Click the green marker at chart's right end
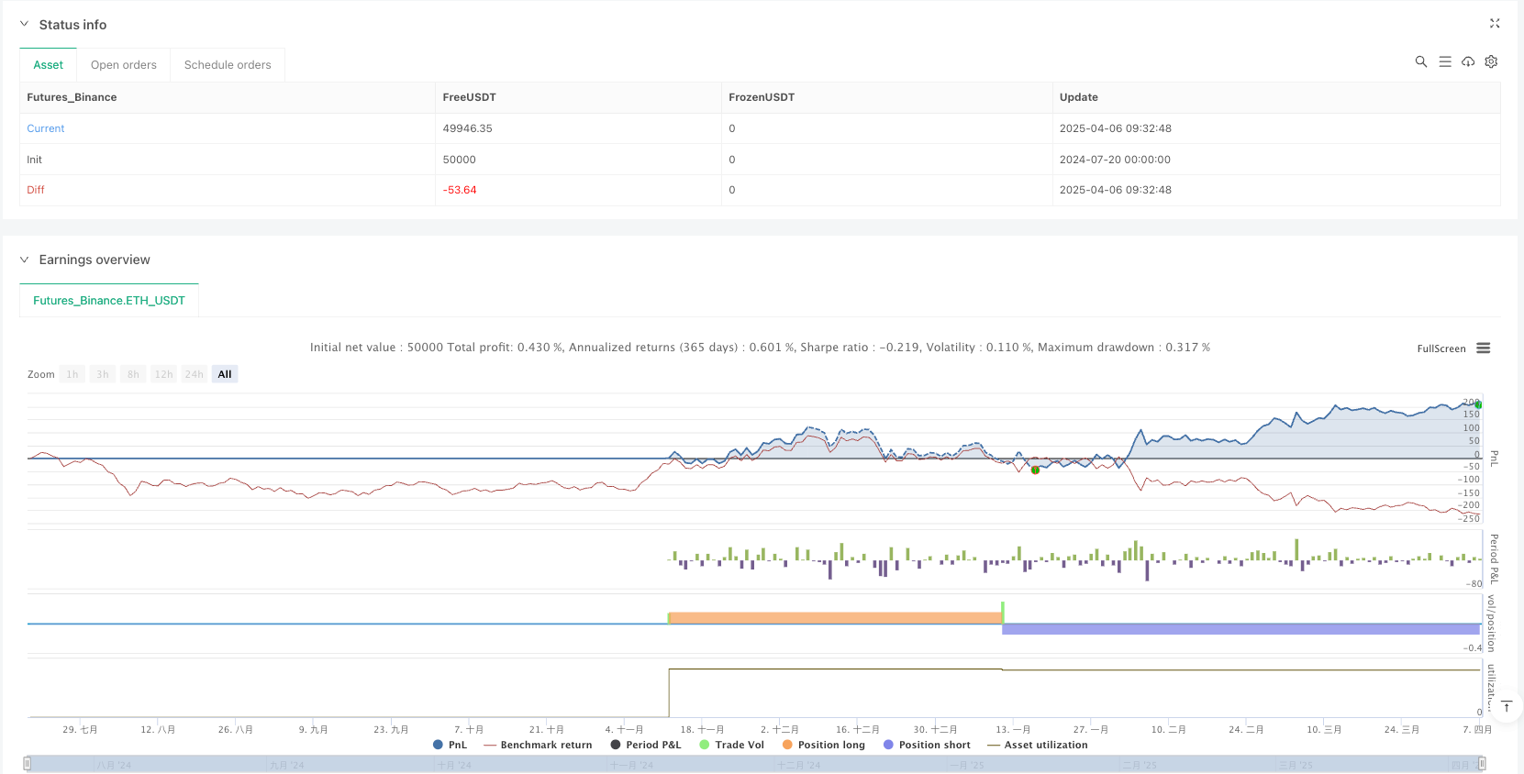 [1478, 404]
